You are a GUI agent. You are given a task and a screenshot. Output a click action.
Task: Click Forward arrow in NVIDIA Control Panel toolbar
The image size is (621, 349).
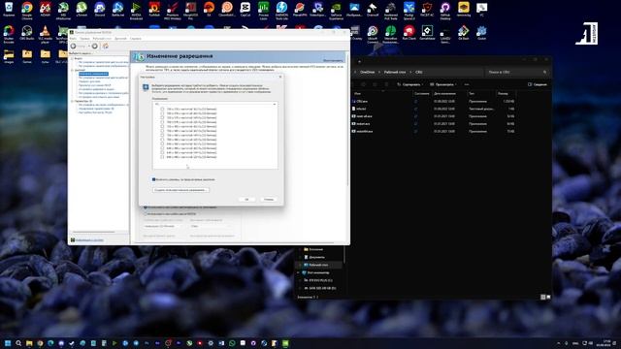click(x=95, y=46)
